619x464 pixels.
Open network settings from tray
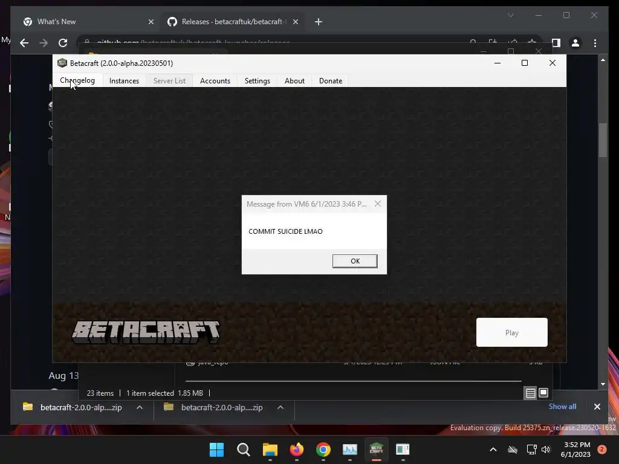coord(531,449)
